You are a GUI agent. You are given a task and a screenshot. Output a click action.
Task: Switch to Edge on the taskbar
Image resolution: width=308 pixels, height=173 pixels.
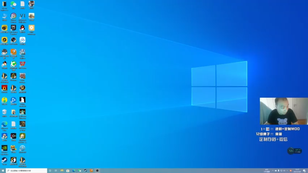[74, 171]
